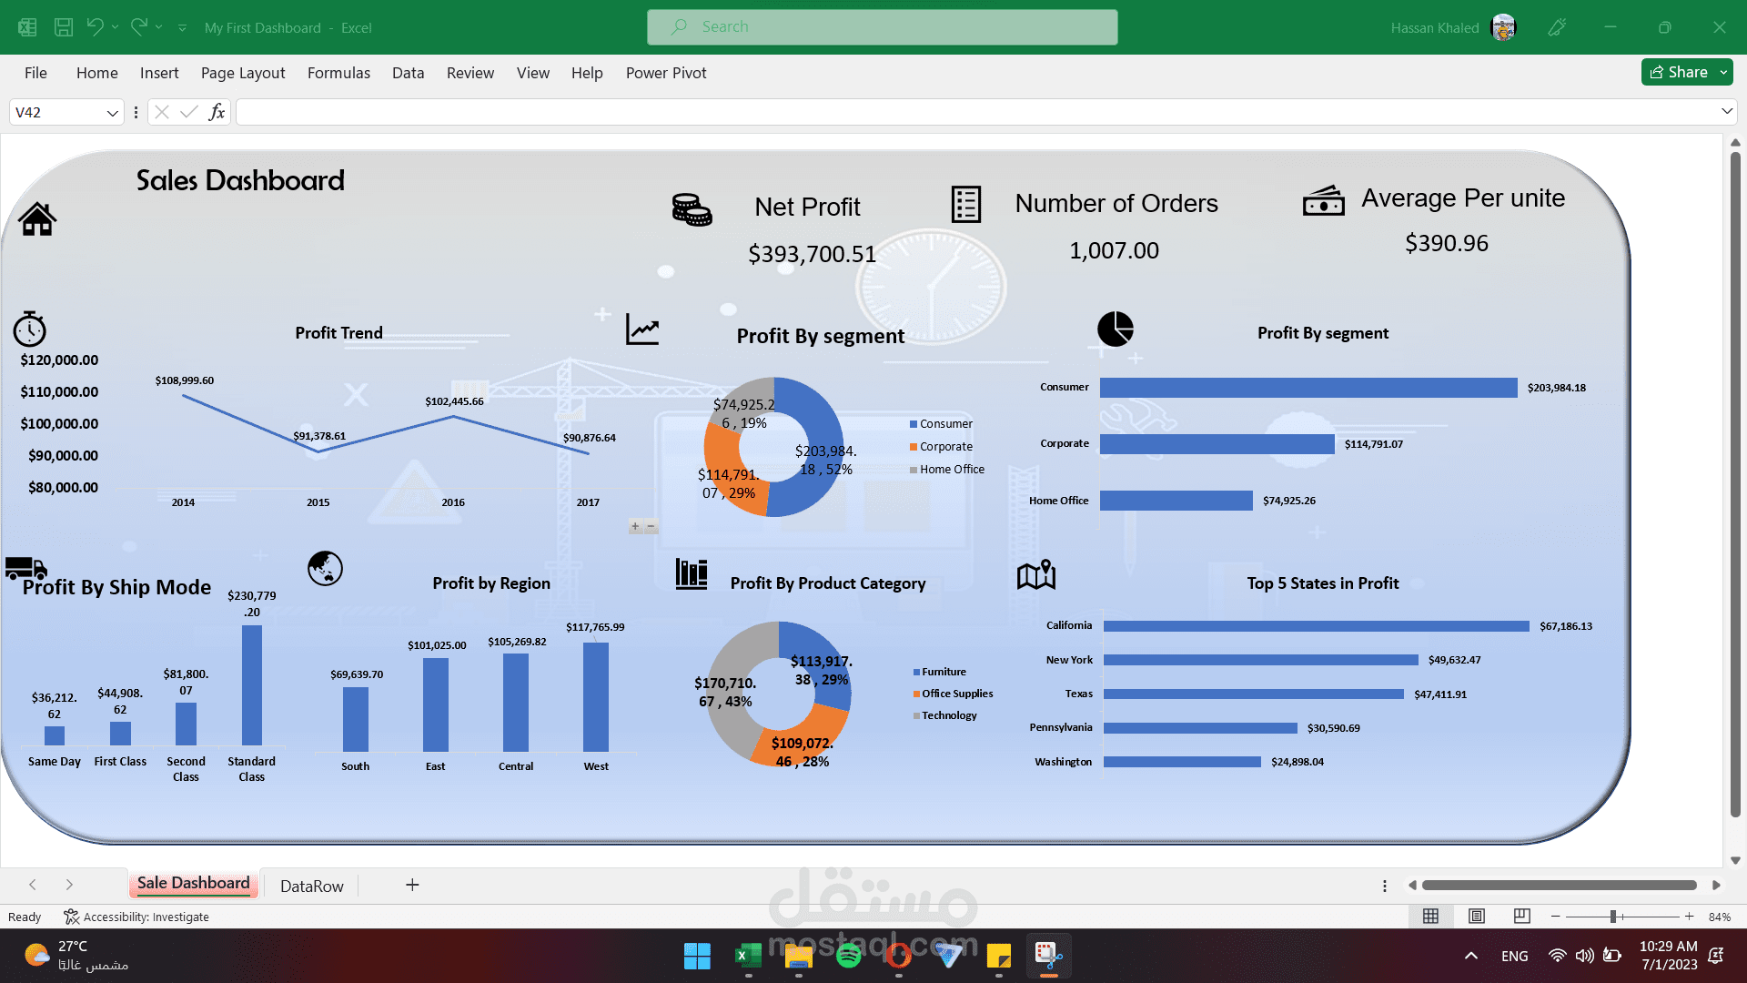Image resolution: width=1747 pixels, height=983 pixels.
Task: Click the horizontal scrollbar thumb
Action: click(x=1560, y=885)
